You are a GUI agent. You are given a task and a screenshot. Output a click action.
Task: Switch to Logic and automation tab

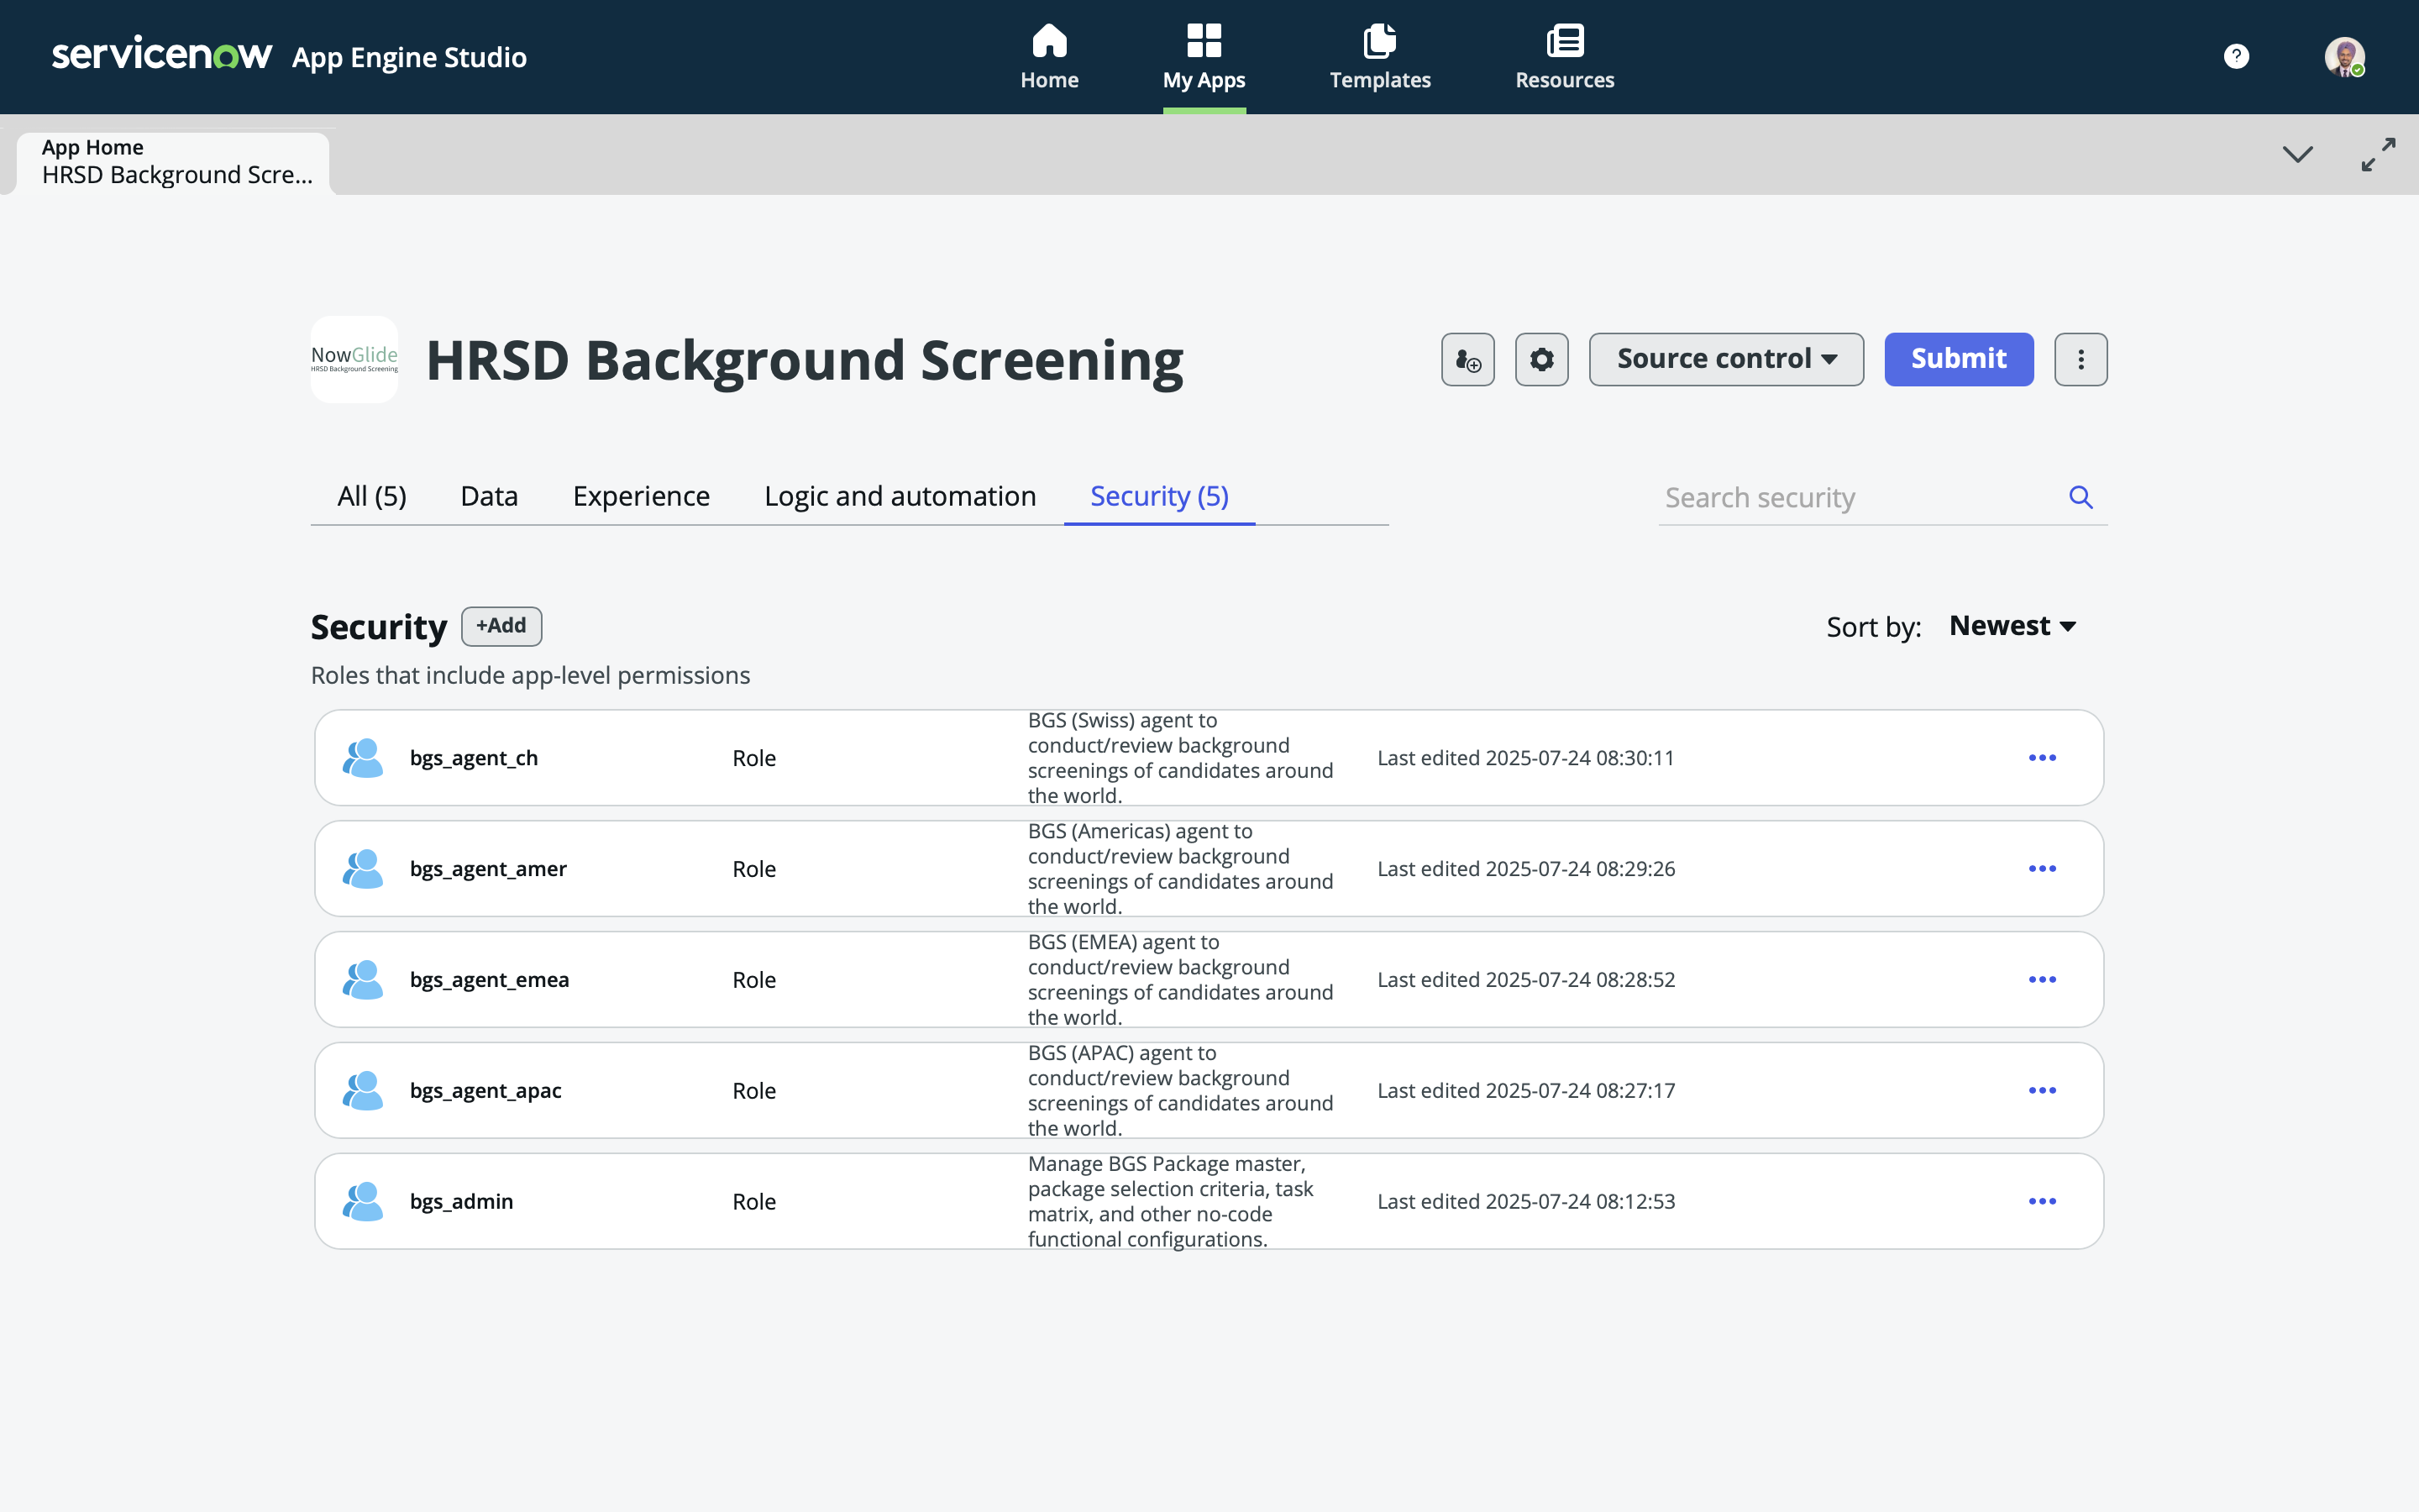pyautogui.click(x=900, y=496)
